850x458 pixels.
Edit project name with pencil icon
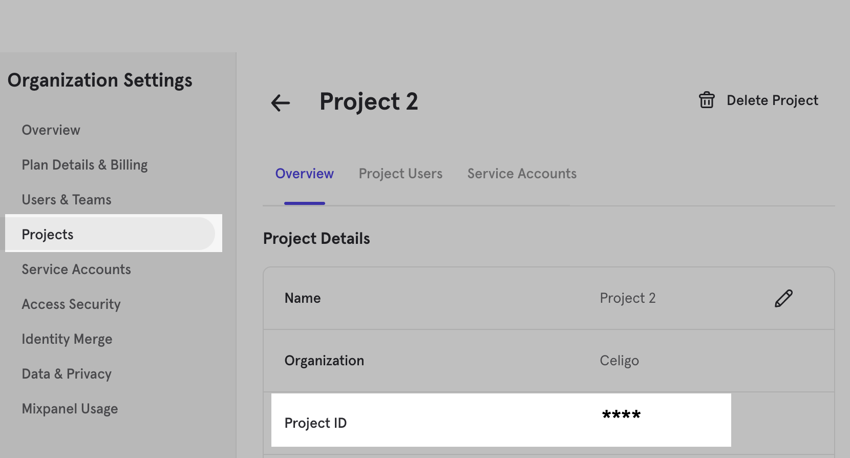click(783, 298)
